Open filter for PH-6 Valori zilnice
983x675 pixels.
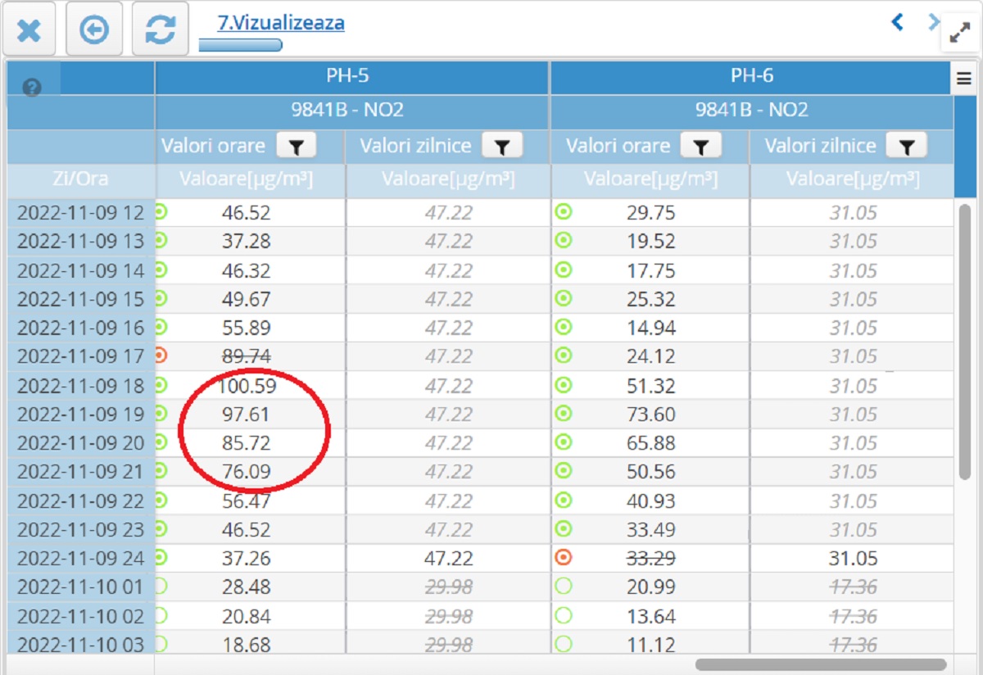[906, 146]
